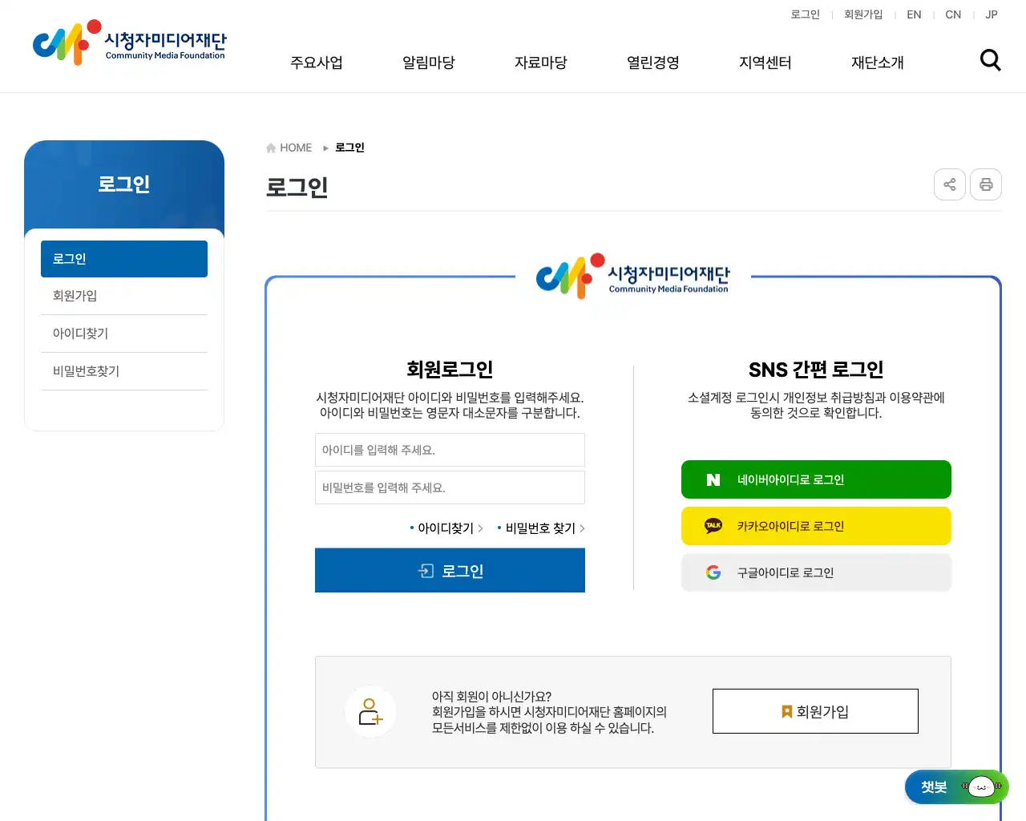The image size is (1026, 821).
Task: Click the blue 로그인 submit button
Action: click(x=450, y=571)
